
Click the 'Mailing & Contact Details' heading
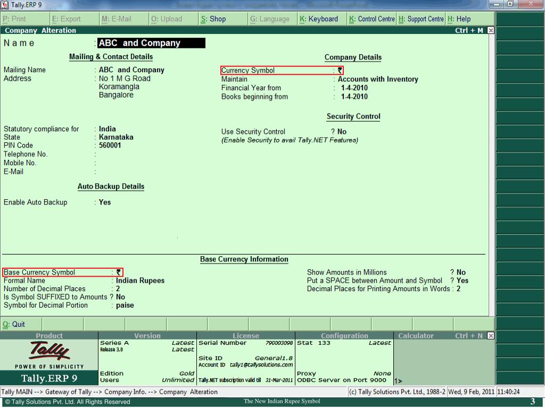[111, 57]
